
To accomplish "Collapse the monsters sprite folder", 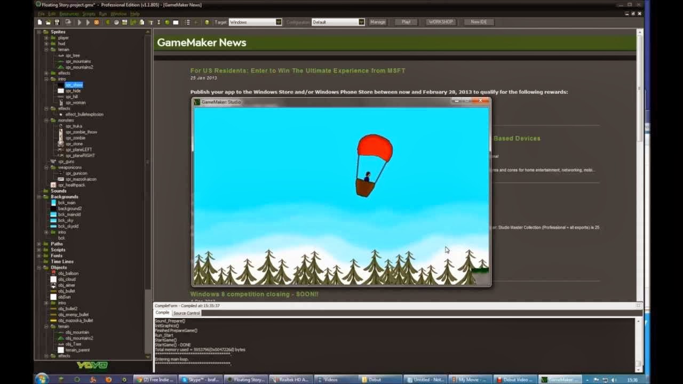I will [46, 120].
